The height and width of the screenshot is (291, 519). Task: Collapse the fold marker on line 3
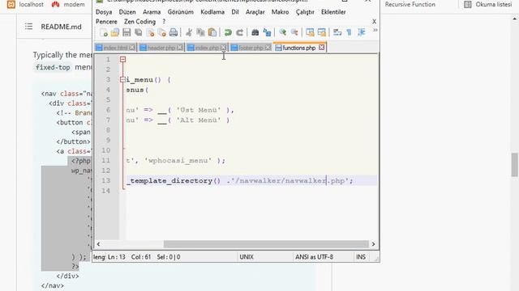[122, 79]
